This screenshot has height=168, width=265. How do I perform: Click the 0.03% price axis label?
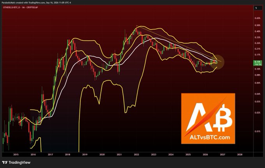coord(258,101)
